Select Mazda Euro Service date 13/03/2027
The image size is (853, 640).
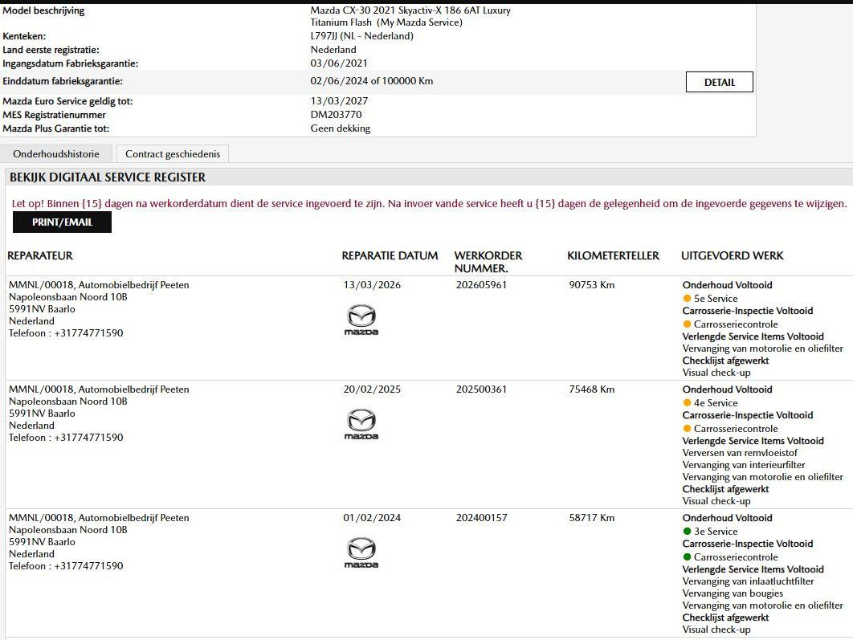339,101
